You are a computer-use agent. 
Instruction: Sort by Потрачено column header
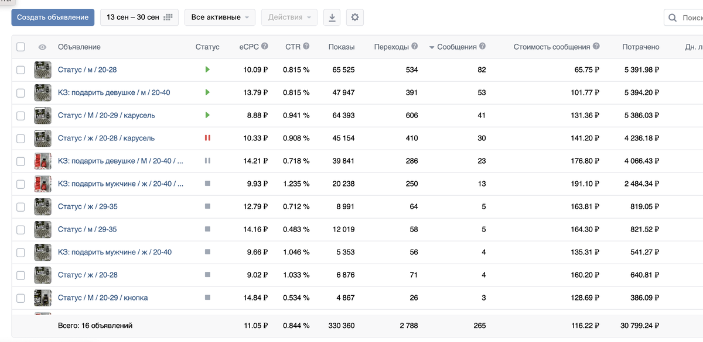[641, 47]
